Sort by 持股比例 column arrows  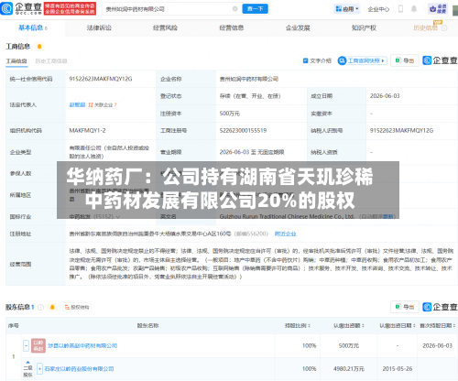(x=310, y=326)
